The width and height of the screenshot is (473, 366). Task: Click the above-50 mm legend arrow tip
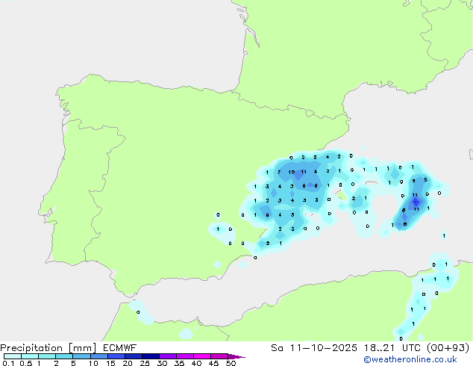point(236,356)
